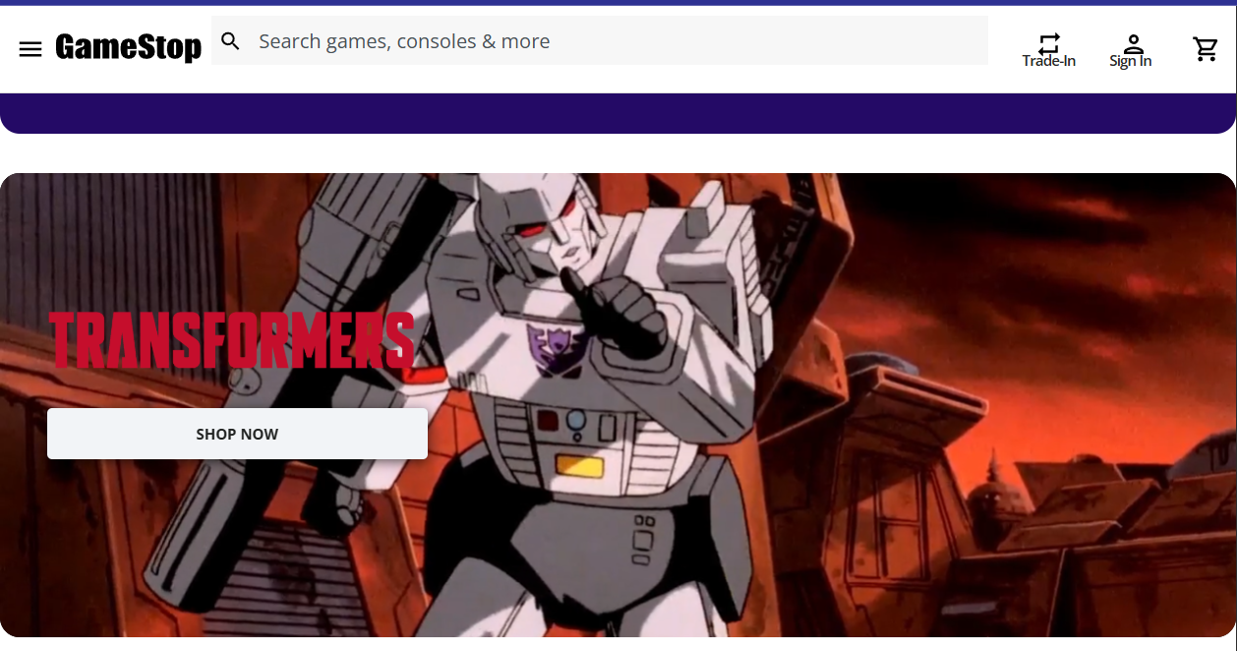Click the Sign In text label

[1130, 60]
